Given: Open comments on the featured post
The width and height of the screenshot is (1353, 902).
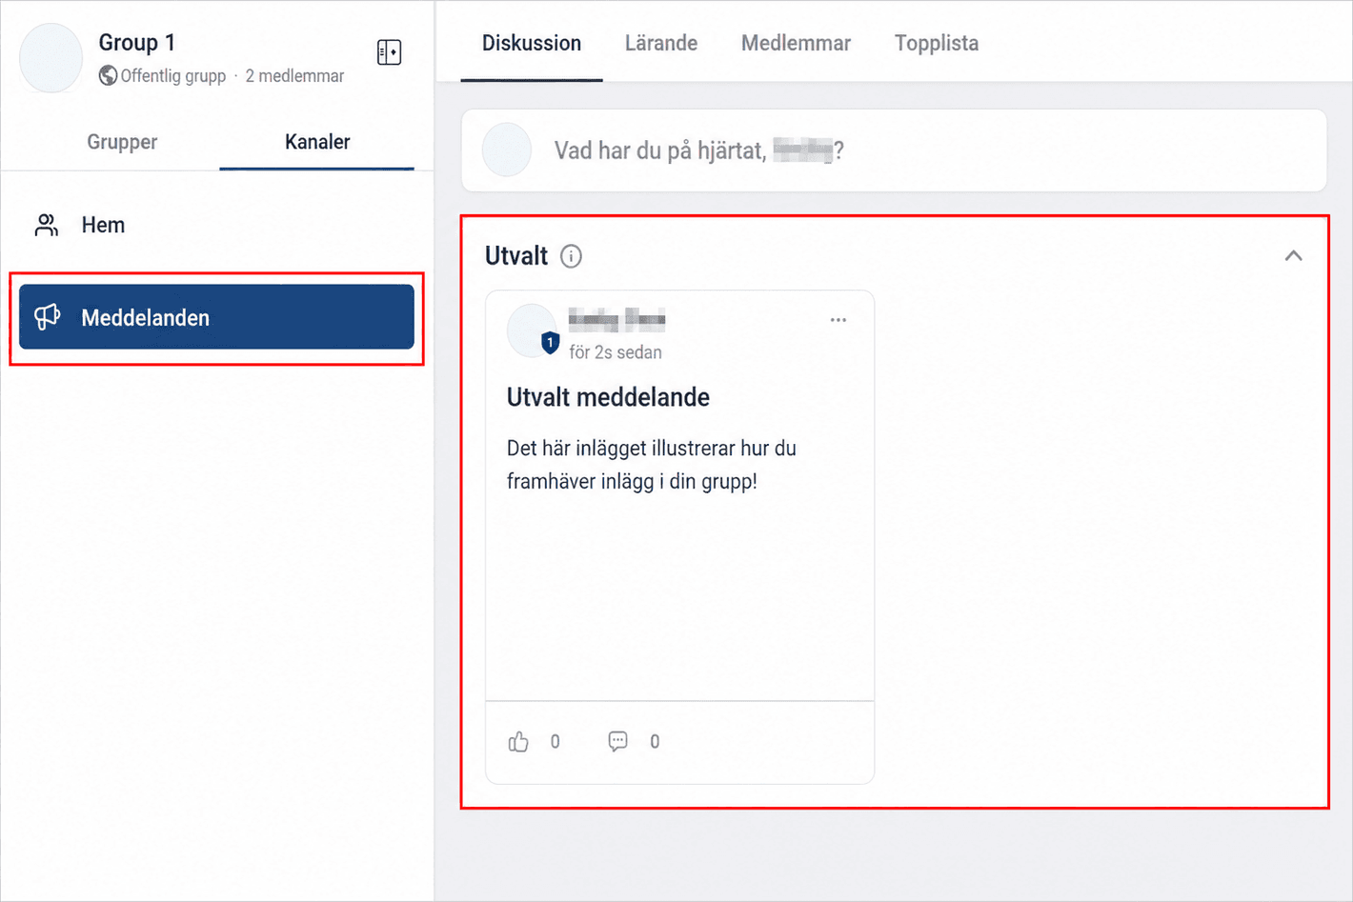Looking at the screenshot, I should [x=617, y=741].
